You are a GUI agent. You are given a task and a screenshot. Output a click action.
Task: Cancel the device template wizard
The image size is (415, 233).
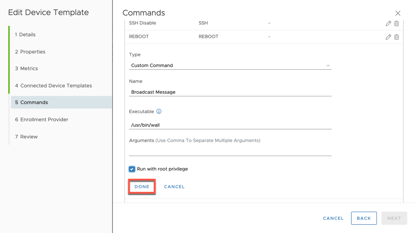tap(333, 219)
